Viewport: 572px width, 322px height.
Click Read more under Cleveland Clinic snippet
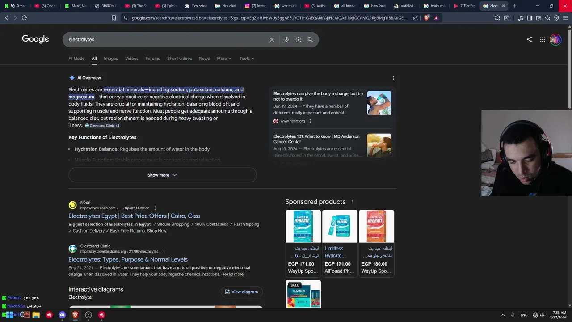[233, 274]
